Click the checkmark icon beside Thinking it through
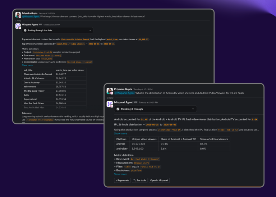Screen dimensions: 276x197 (x=118, y=109)
